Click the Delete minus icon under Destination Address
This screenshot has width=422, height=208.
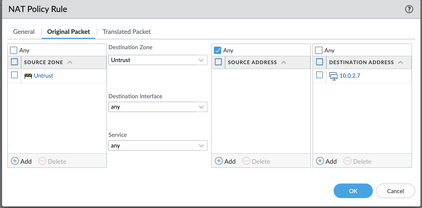click(347, 161)
